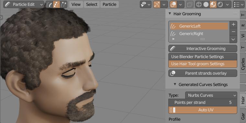
Task: Toggle the Auto UV option
Action: 203,110
